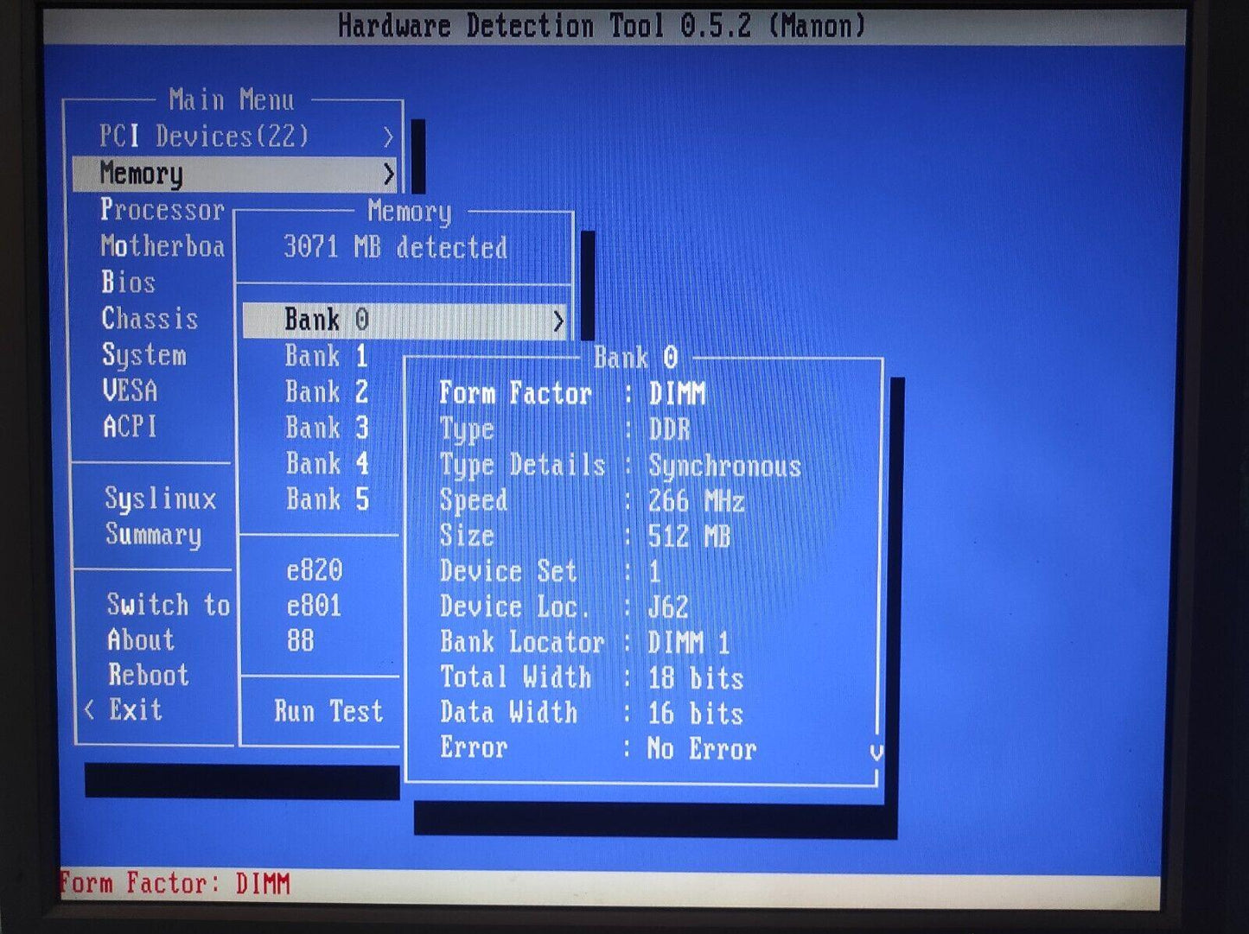The image size is (1249, 934).
Task: Expand Bank 0 submenu arrow
Action: (x=558, y=321)
